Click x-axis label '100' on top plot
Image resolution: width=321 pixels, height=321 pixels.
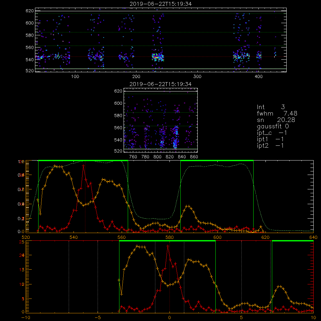tap(75, 77)
